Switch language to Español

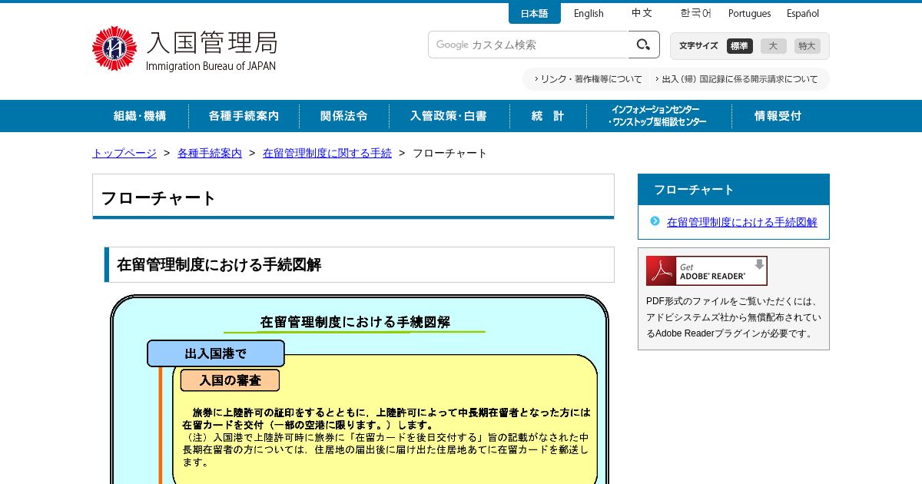(802, 14)
